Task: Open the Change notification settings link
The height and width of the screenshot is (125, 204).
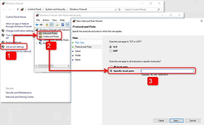Action: (20, 31)
